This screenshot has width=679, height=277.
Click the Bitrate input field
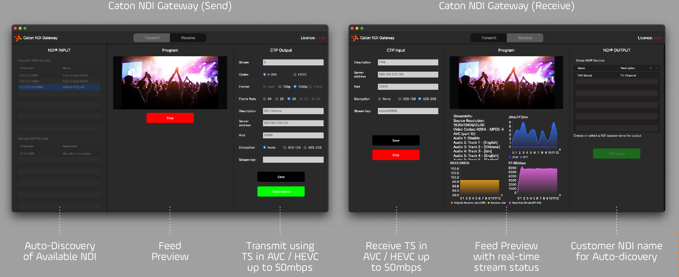(x=293, y=62)
